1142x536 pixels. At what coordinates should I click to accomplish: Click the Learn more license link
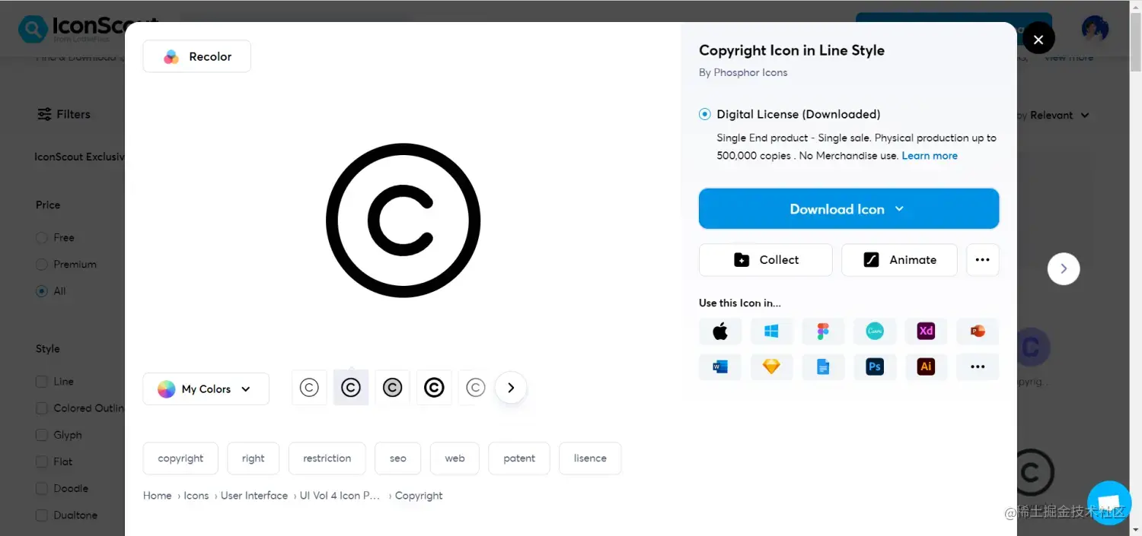click(930, 155)
